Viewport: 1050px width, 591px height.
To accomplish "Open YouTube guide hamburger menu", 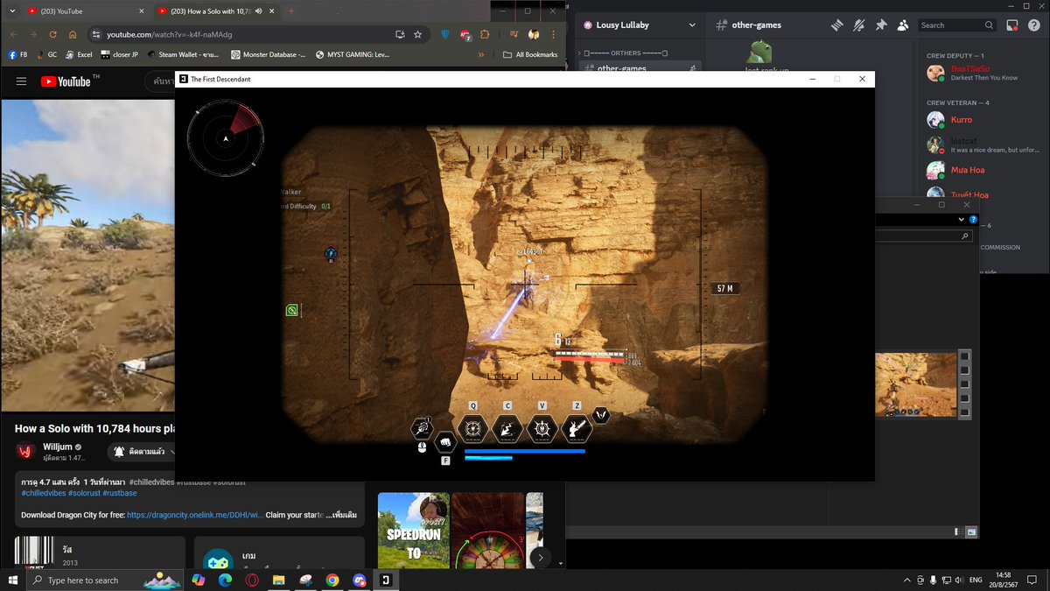I will point(21,81).
